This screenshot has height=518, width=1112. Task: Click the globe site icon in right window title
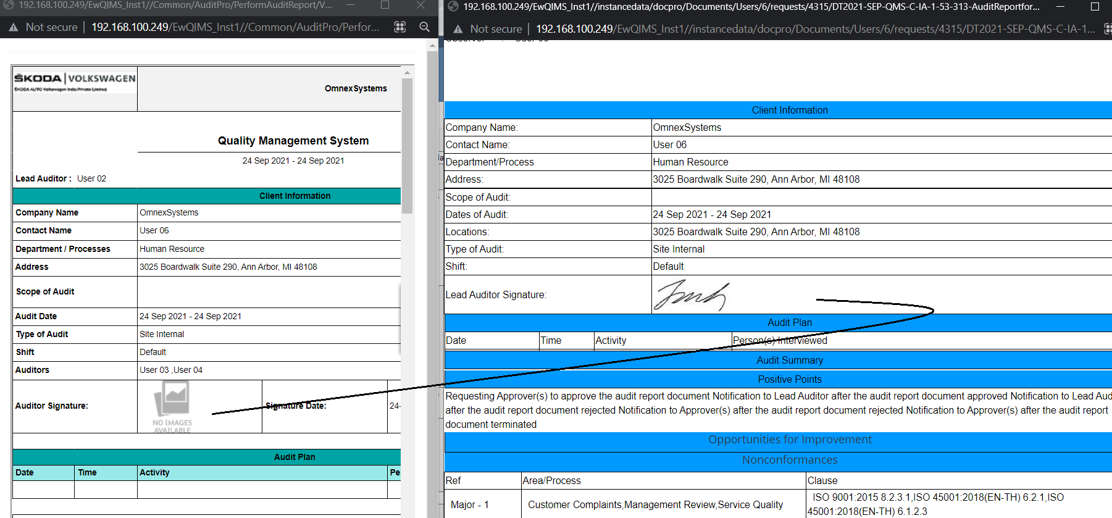click(x=453, y=6)
